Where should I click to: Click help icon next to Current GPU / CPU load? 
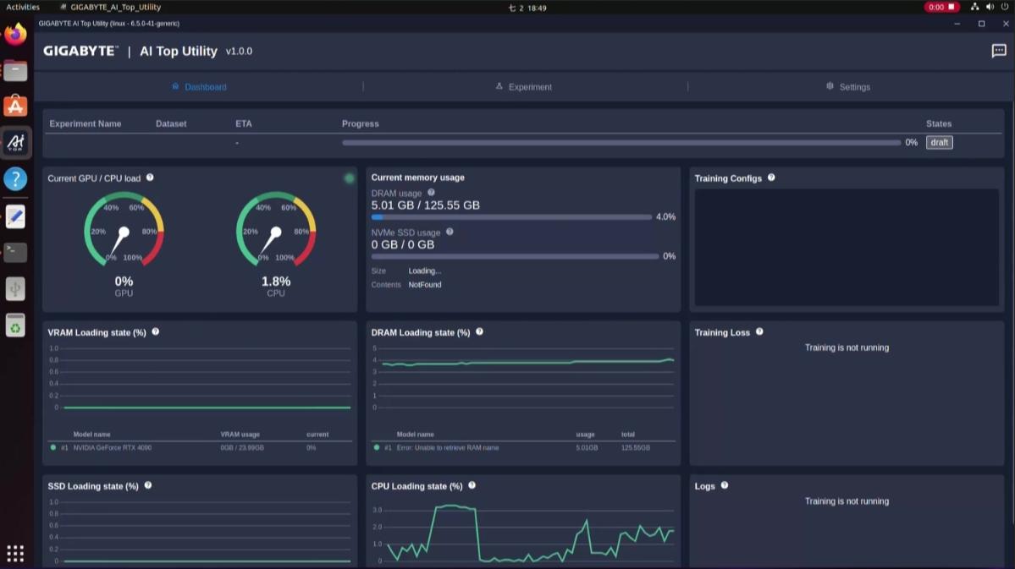point(150,178)
